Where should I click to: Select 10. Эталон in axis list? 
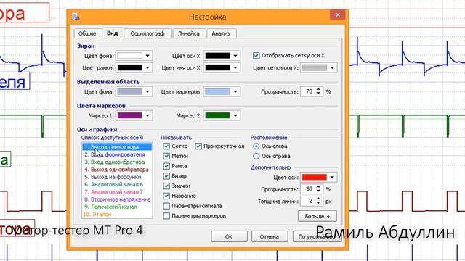[x=117, y=215]
